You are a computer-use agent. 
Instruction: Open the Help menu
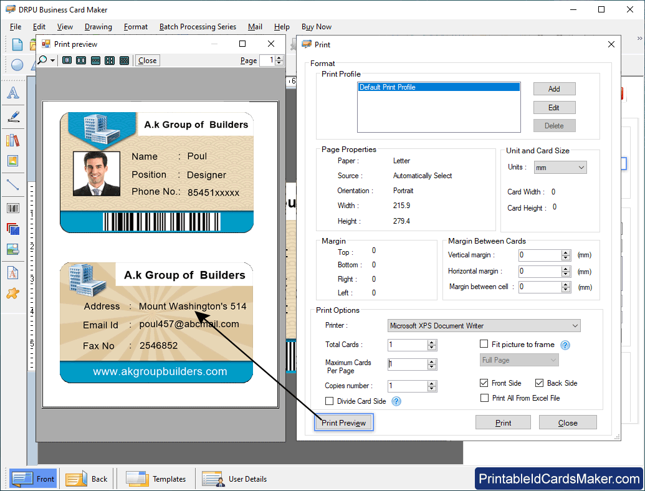(282, 27)
